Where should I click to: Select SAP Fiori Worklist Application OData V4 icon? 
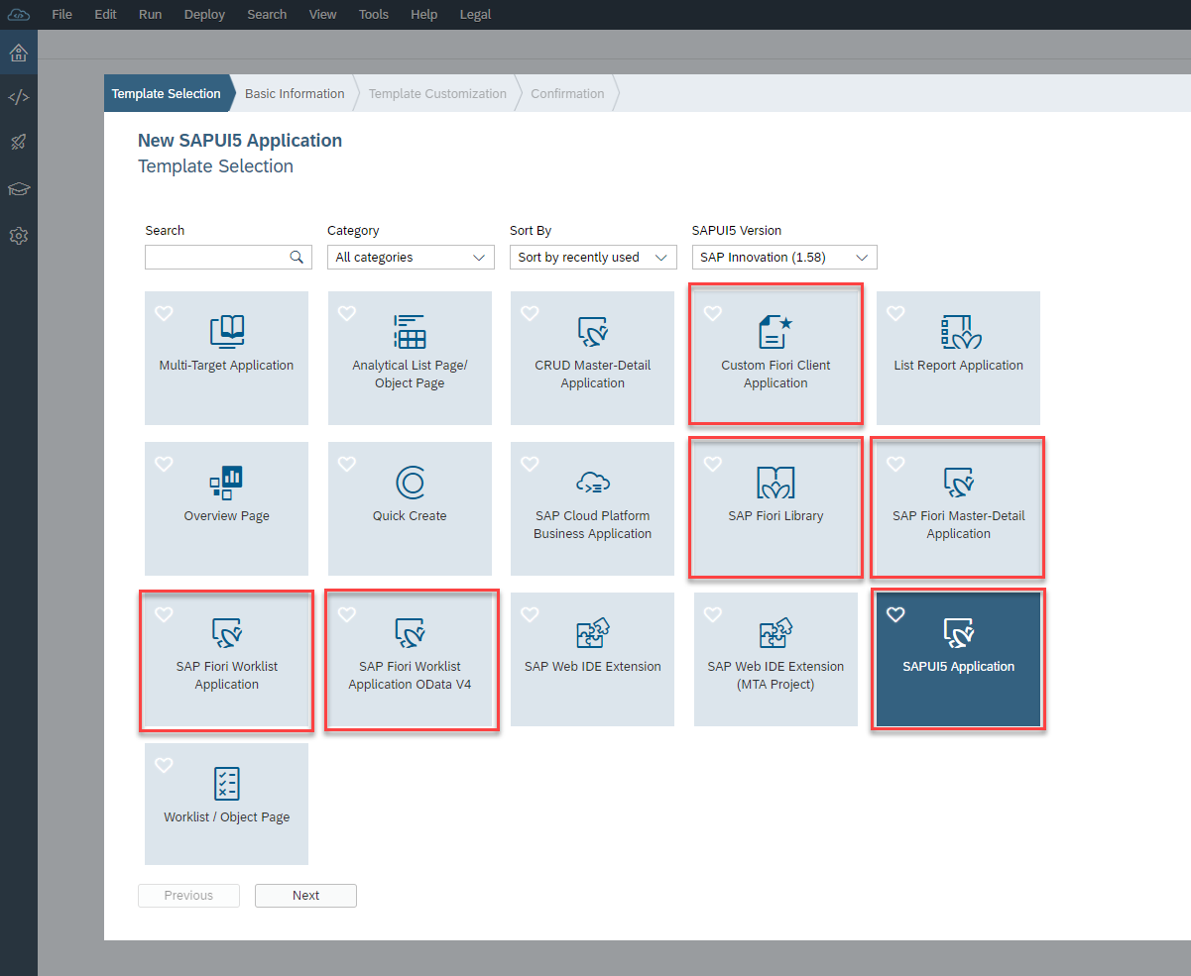coord(410,633)
